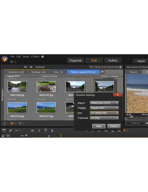Screen dimensions: 148x192
Task: Open the audio mixer icon
Action: click(x=32, y=131)
